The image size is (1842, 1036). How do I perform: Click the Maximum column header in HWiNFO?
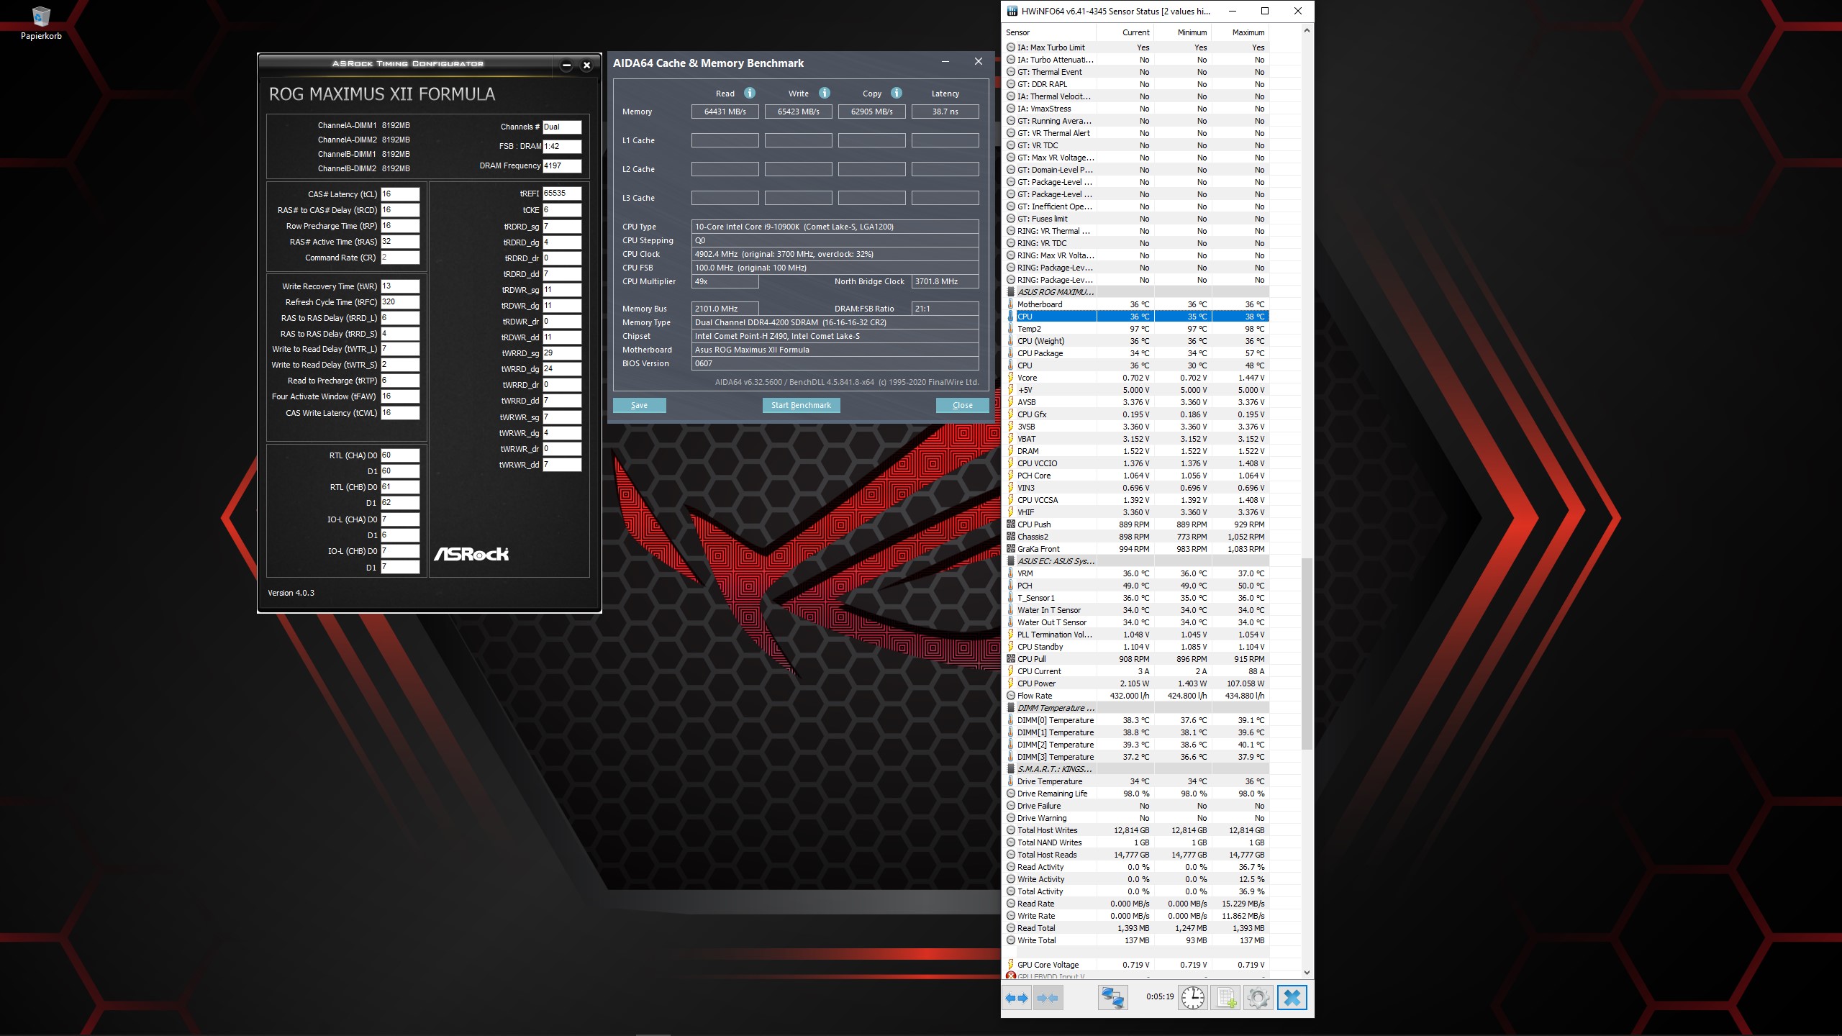tap(1247, 32)
